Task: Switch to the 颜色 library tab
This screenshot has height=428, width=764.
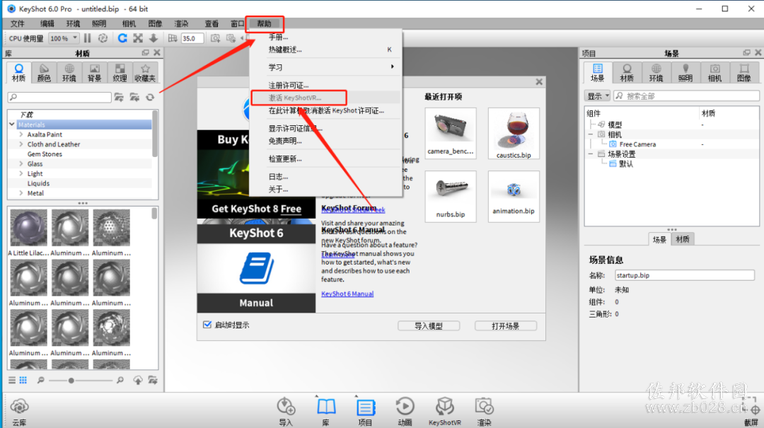Action: click(44, 73)
